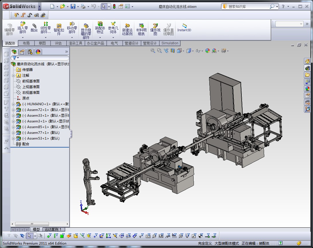This screenshot has height=248, width=313.
Task: Click the Zoom to Fit magnifier icon
Action: 153,51
